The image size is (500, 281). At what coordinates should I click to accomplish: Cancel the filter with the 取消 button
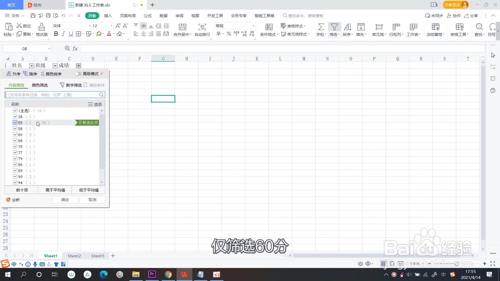tap(92, 200)
